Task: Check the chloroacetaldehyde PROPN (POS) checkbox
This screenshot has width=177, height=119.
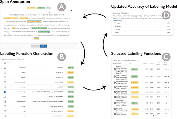Action: (5, 82)
